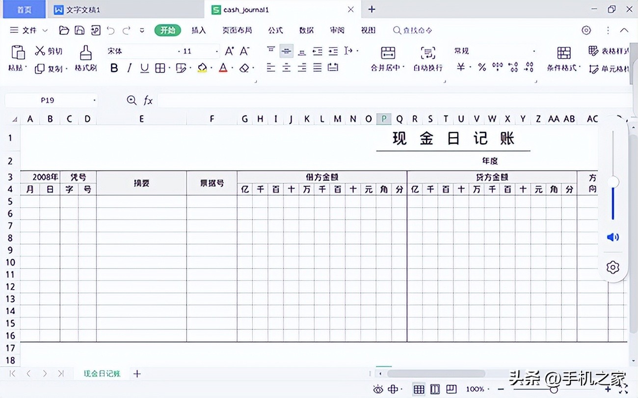
Task: Toggle bold formatting with B
Action: tap(114, 68)
